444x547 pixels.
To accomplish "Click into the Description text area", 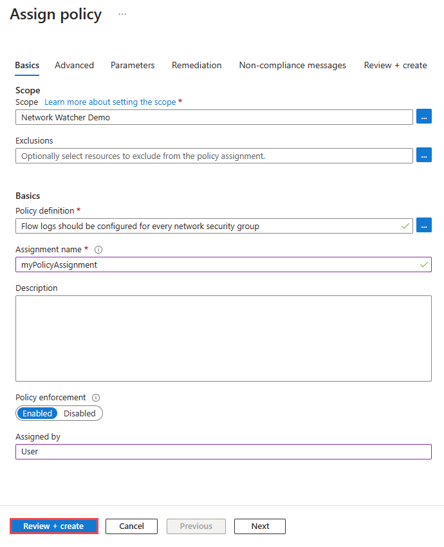I will point(223,338).
